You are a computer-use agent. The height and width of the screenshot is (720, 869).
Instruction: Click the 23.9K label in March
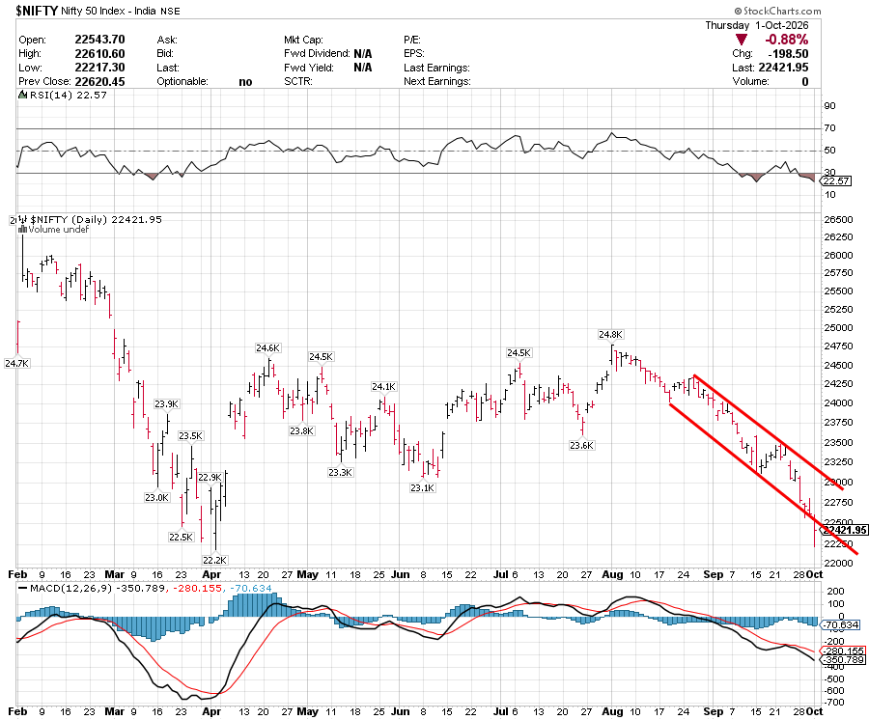pyautogui.click(x=166, y=403)
